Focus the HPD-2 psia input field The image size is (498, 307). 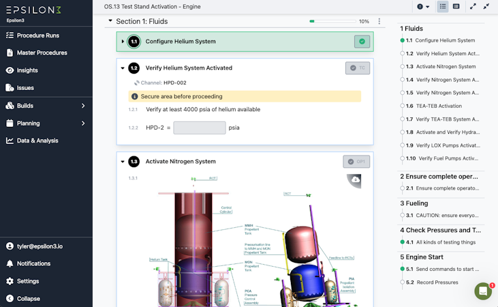pyautogui.click(x=200, y=128)
